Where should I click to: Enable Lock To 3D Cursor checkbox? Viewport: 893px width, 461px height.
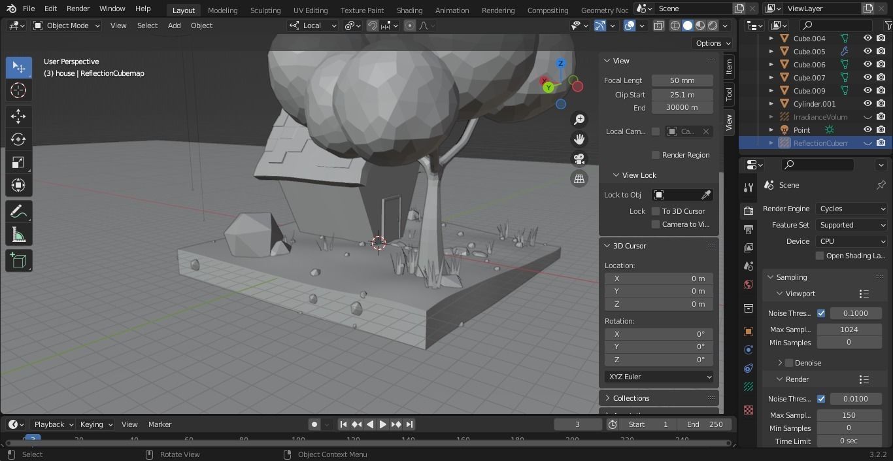[x=656, y=211]
